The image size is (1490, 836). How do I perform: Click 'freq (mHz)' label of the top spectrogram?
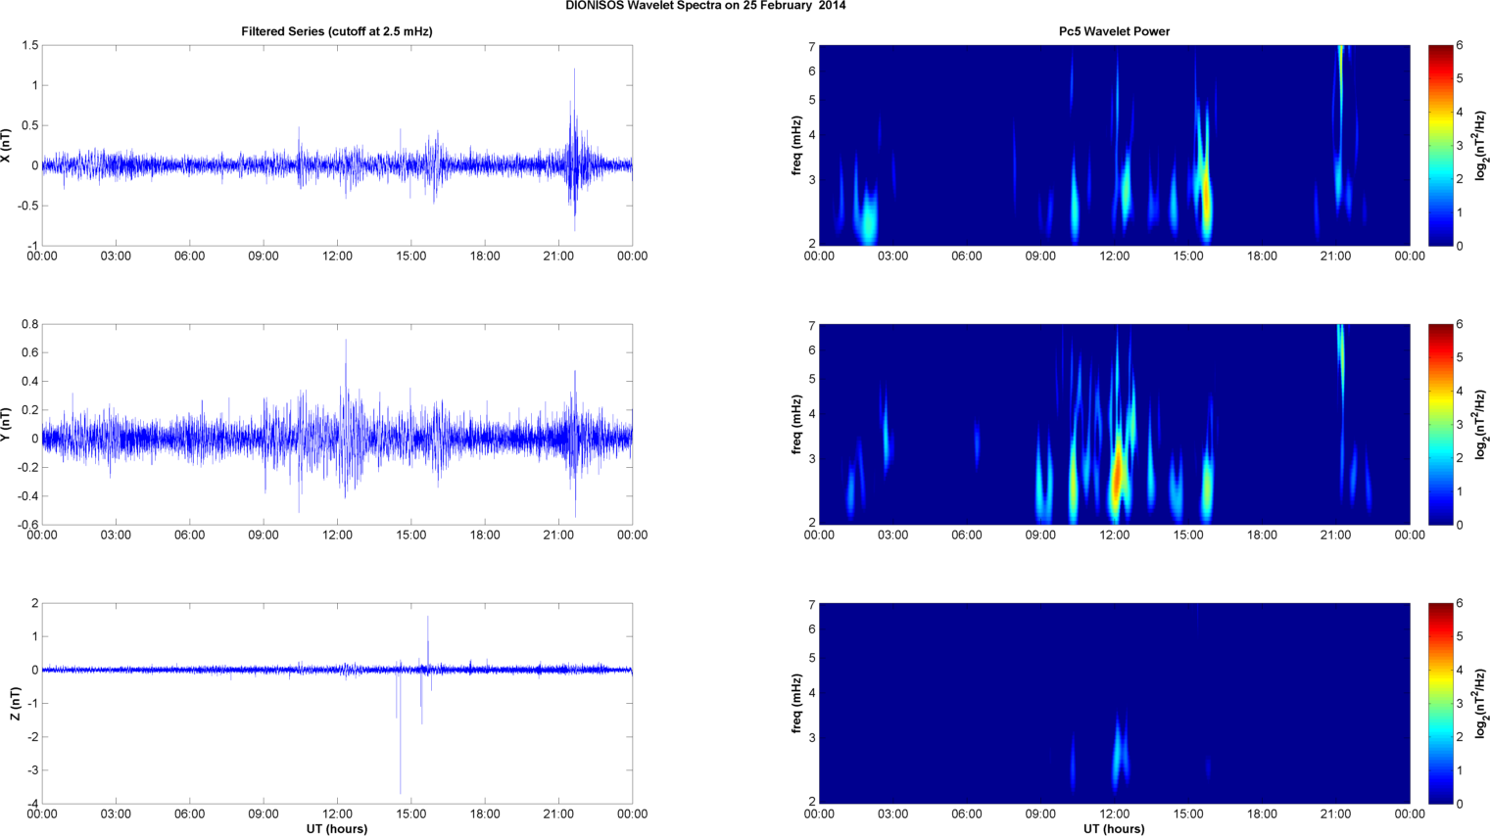pyautogui.click(x=797, y=146)
